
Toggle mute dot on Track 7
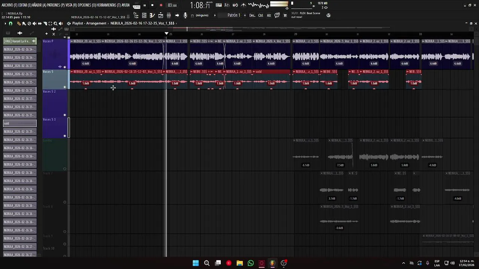[65, 202]
